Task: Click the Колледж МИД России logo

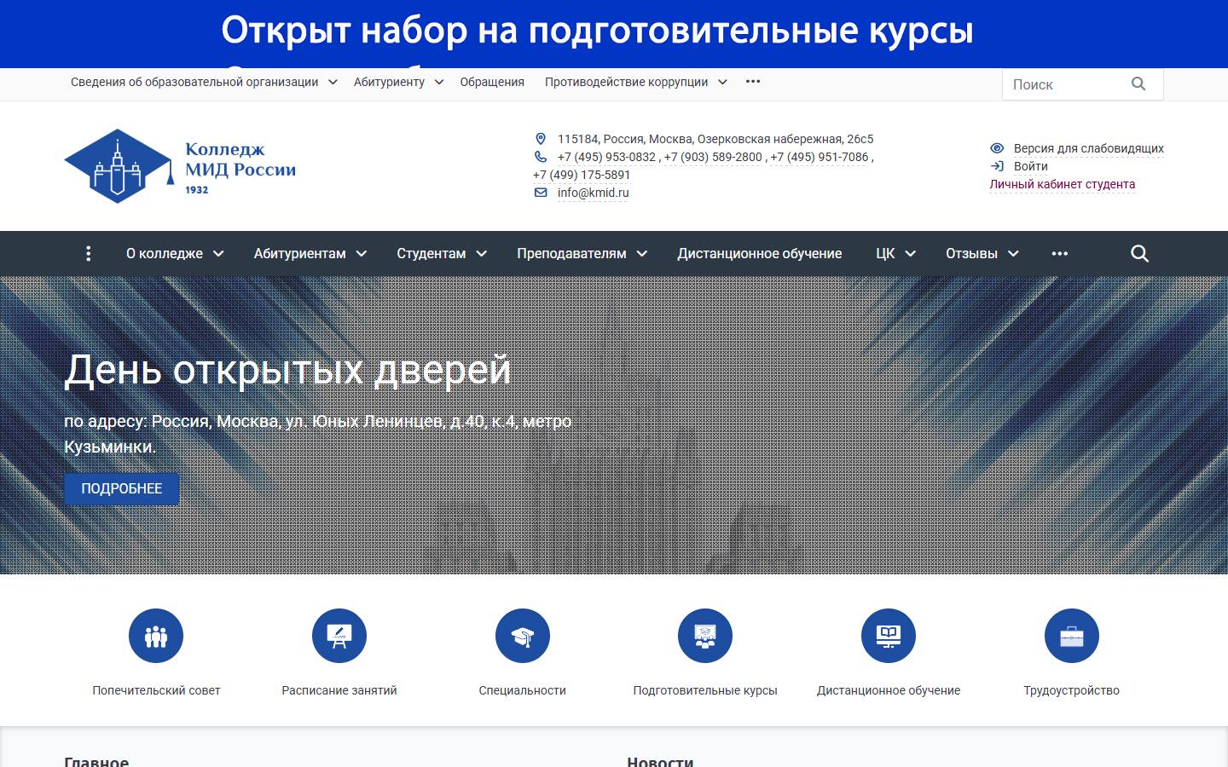Action: 180,166
